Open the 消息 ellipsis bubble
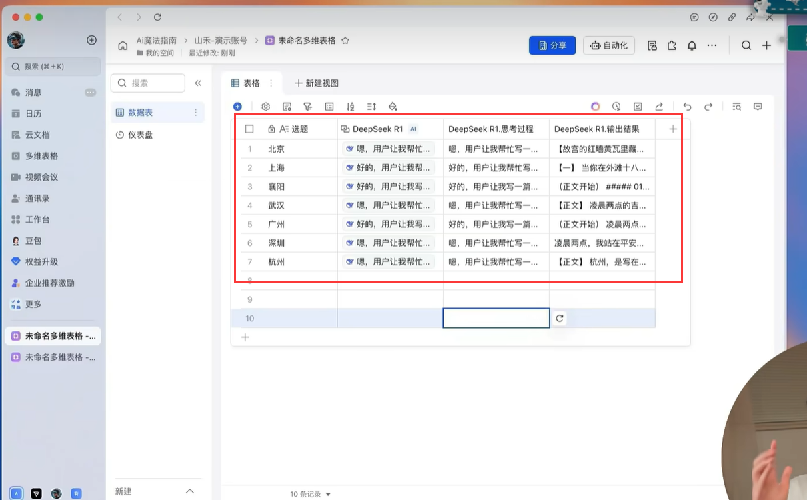This screenshot has width=807, height=500. tap(90, 93)
